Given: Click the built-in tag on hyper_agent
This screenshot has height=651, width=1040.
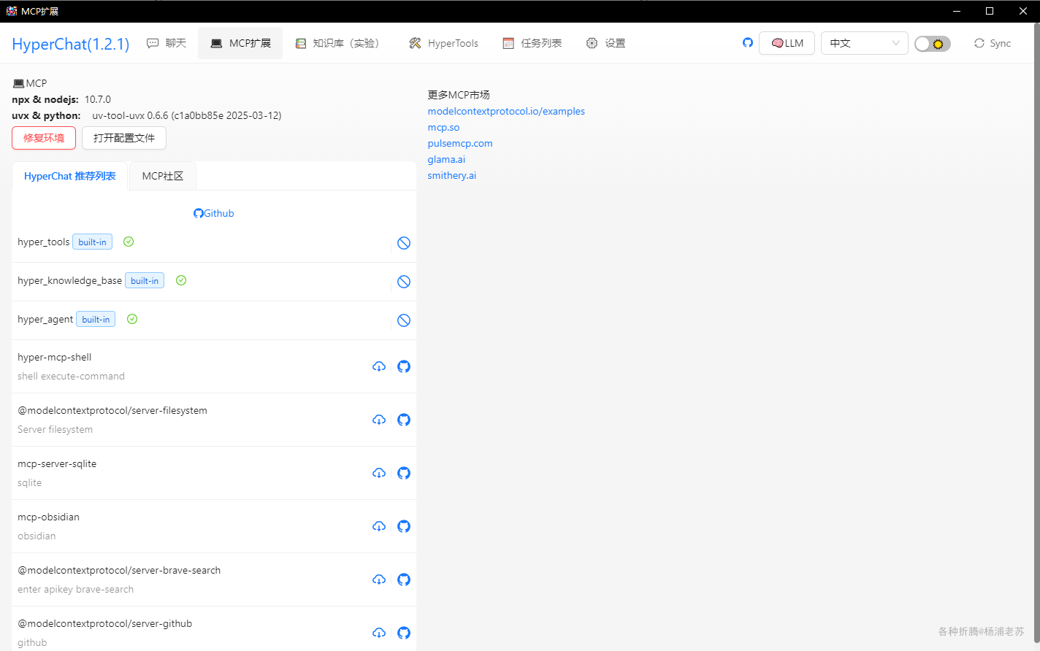Looking at the screenshot, I should [96, 320].
